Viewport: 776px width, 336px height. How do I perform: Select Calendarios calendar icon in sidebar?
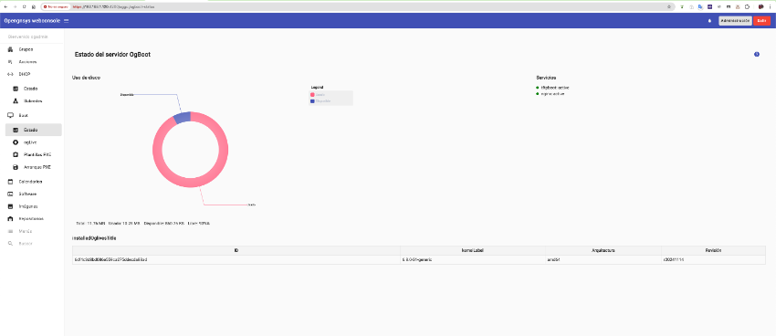tap(10, 182)
